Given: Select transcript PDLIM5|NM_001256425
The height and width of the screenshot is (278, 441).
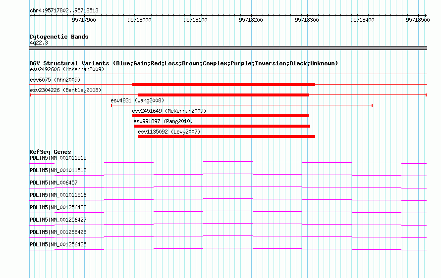Looking at the screenshot, I should pos(58,244).
